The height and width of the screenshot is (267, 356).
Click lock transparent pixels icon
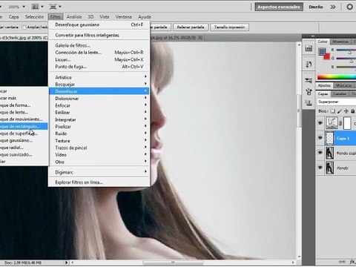[x=333, y=111]
